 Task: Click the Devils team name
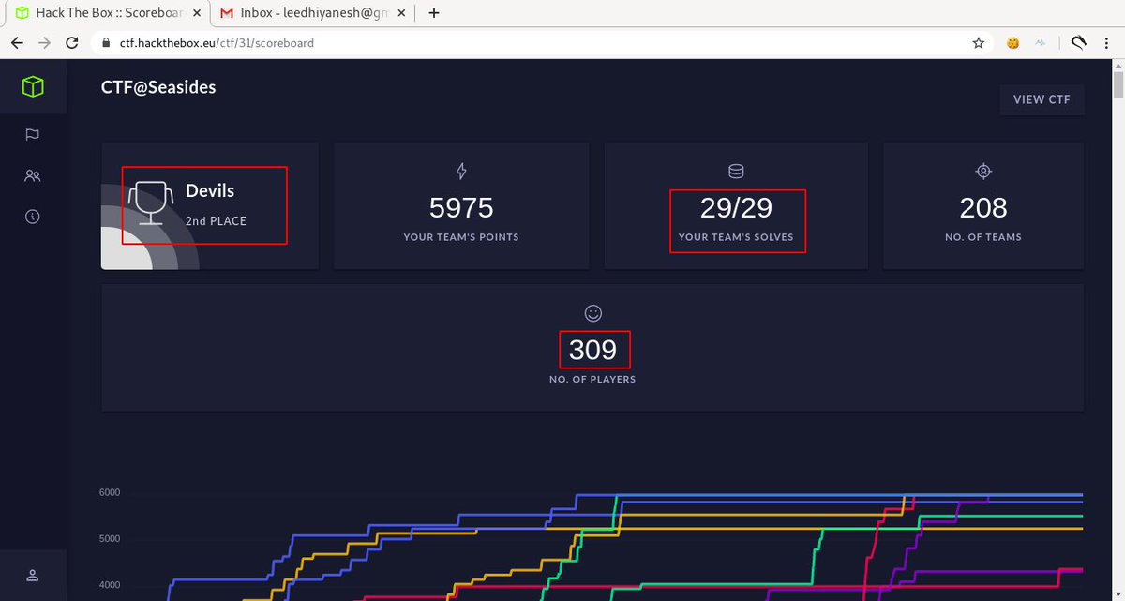click(210, 190)
